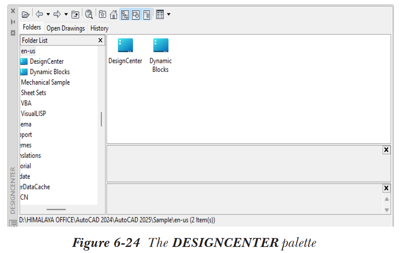
Task: Go Forward using right arrow icon
Action: [57, 14]
